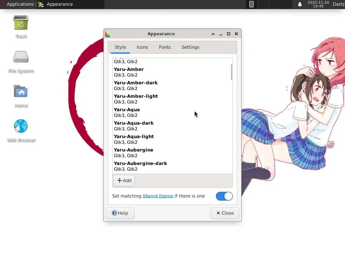345x258 pixels.
Task: Toggle the set matching Xfwm4 theme switch
Action: (224, 196)
